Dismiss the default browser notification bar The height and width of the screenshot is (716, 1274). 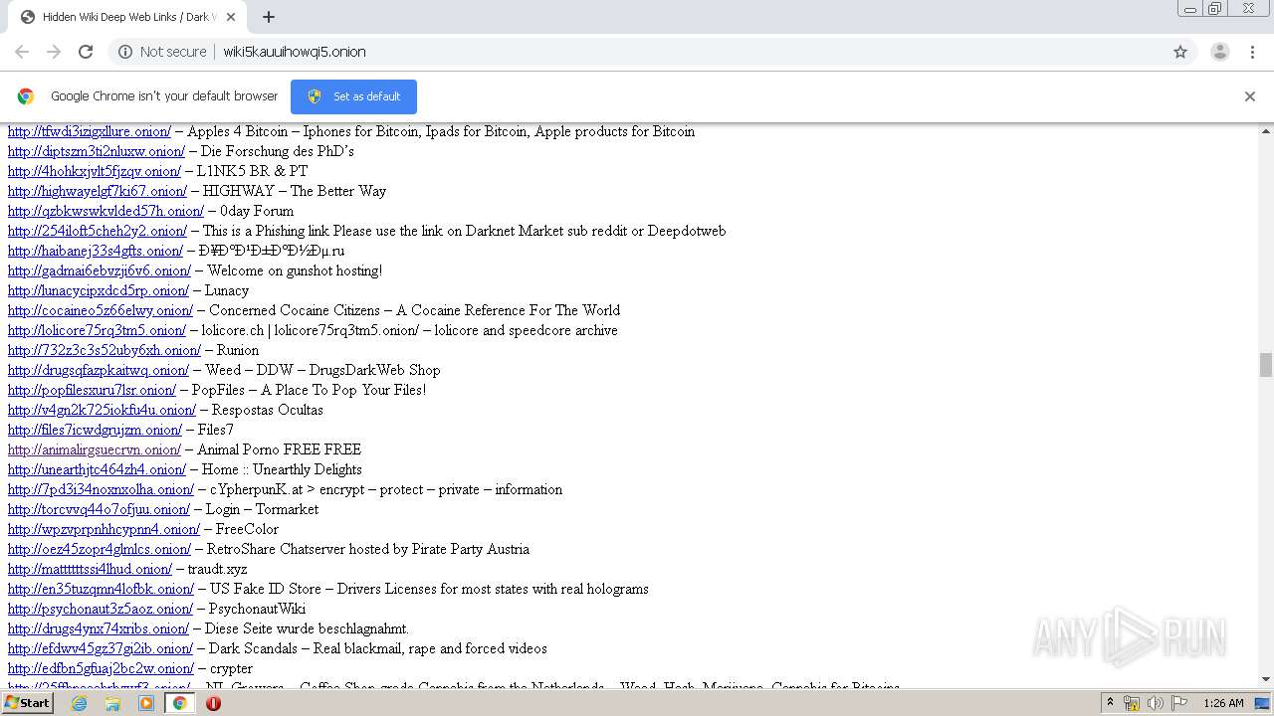[1250, 96]
